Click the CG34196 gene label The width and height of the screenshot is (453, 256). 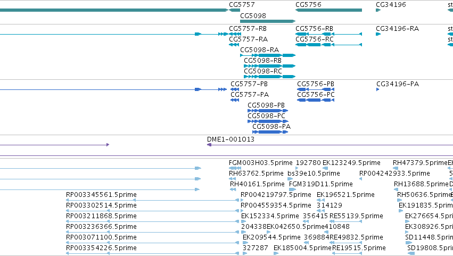click(x=391, y=5)
